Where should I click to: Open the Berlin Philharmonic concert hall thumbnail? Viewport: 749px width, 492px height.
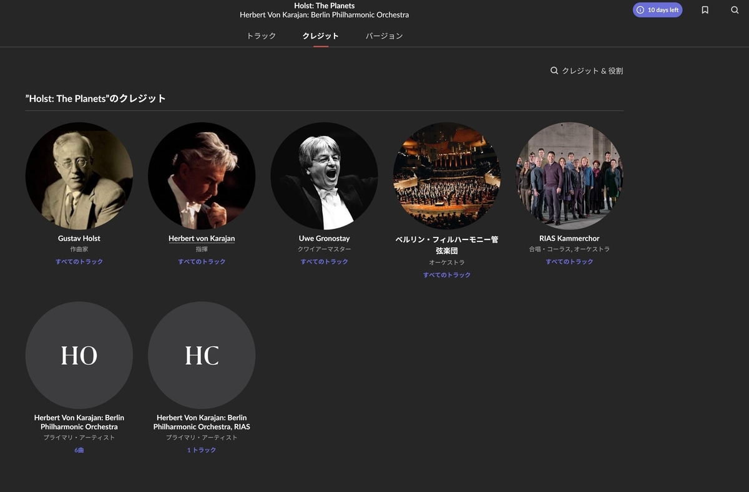click(447, 176)
